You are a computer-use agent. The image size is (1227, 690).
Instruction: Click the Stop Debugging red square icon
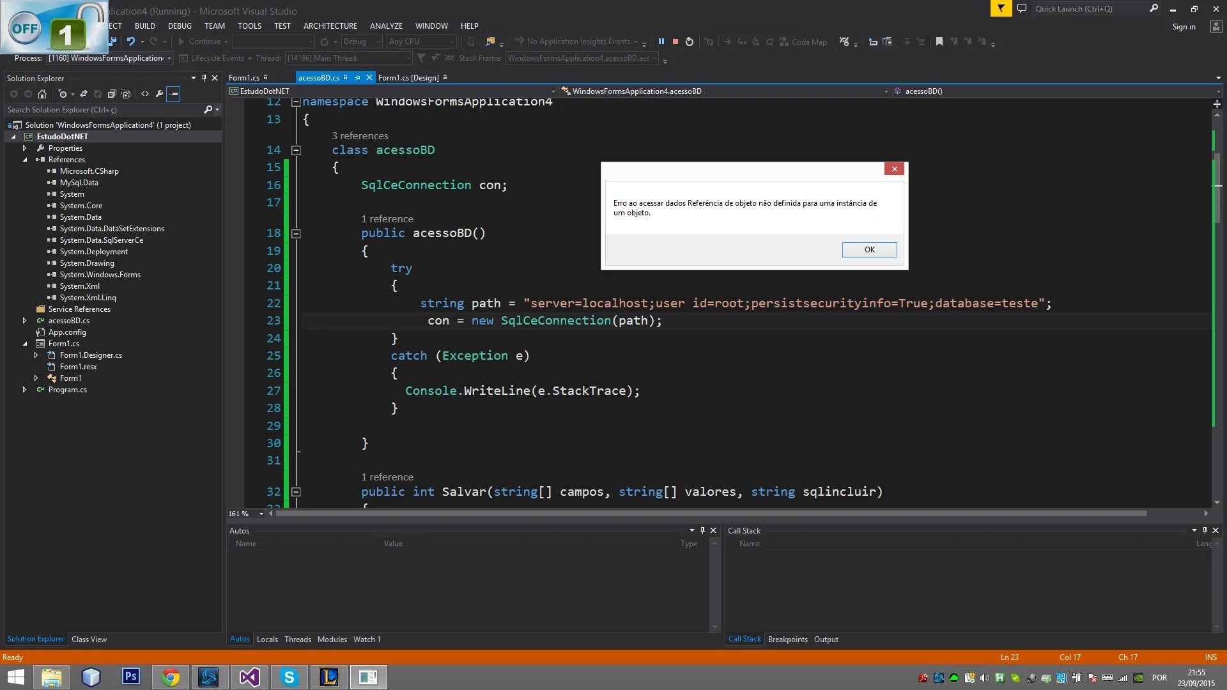(x=675, y=42)
